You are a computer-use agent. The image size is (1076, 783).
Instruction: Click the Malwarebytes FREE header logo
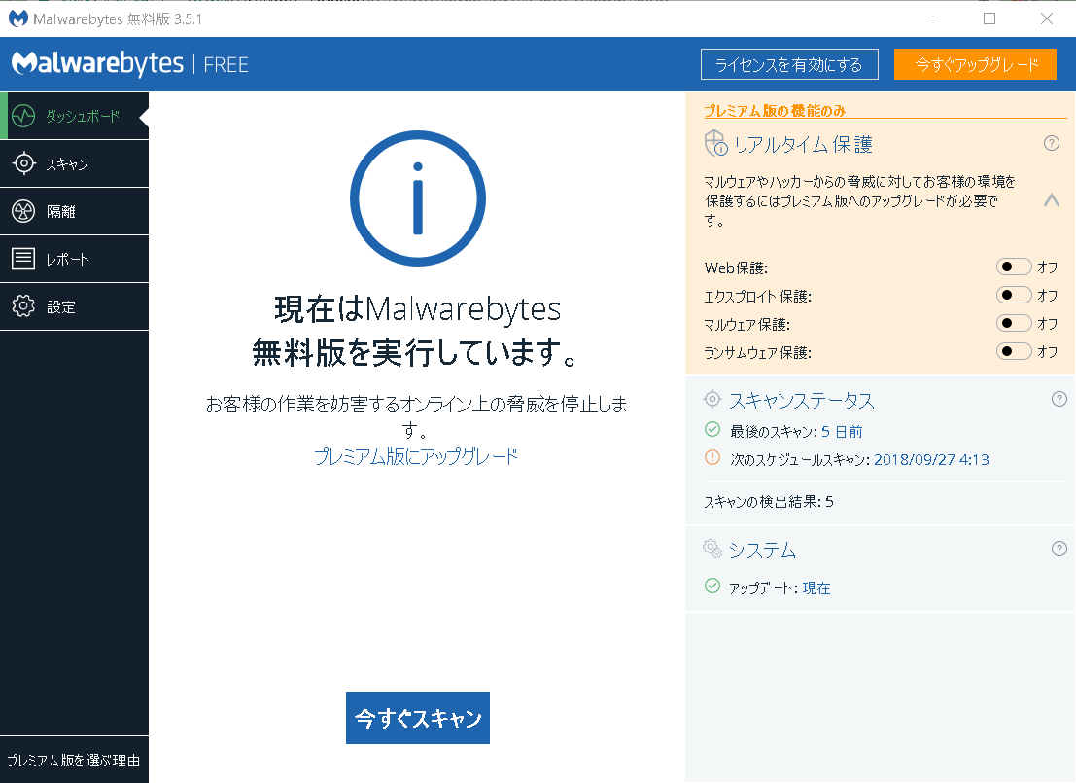tap(129, 64)
